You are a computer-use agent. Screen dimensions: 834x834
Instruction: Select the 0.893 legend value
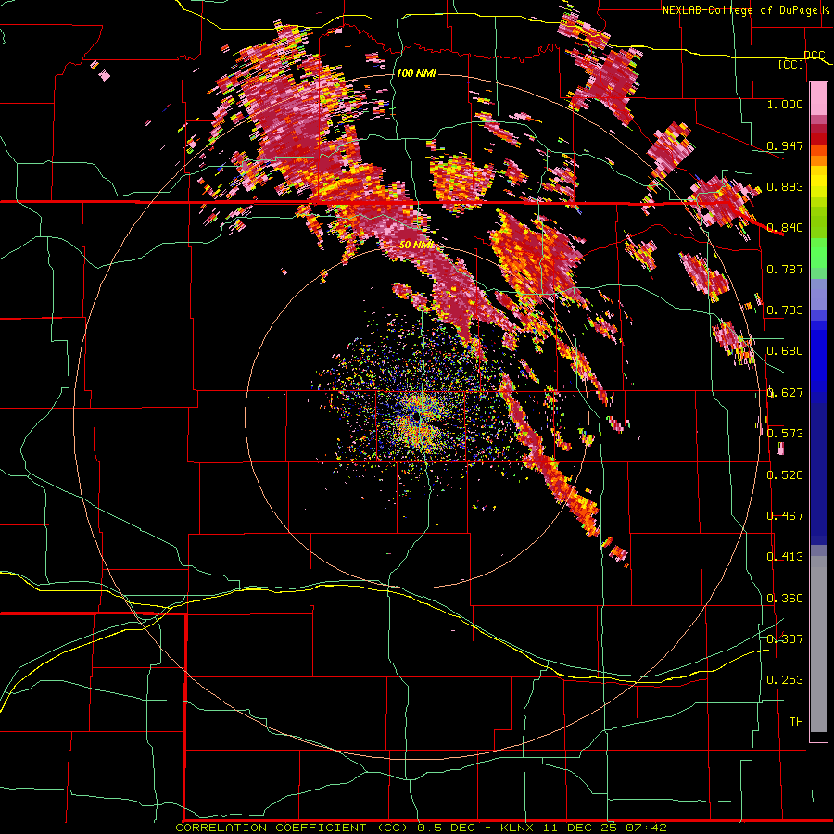(x=785, y=186)
